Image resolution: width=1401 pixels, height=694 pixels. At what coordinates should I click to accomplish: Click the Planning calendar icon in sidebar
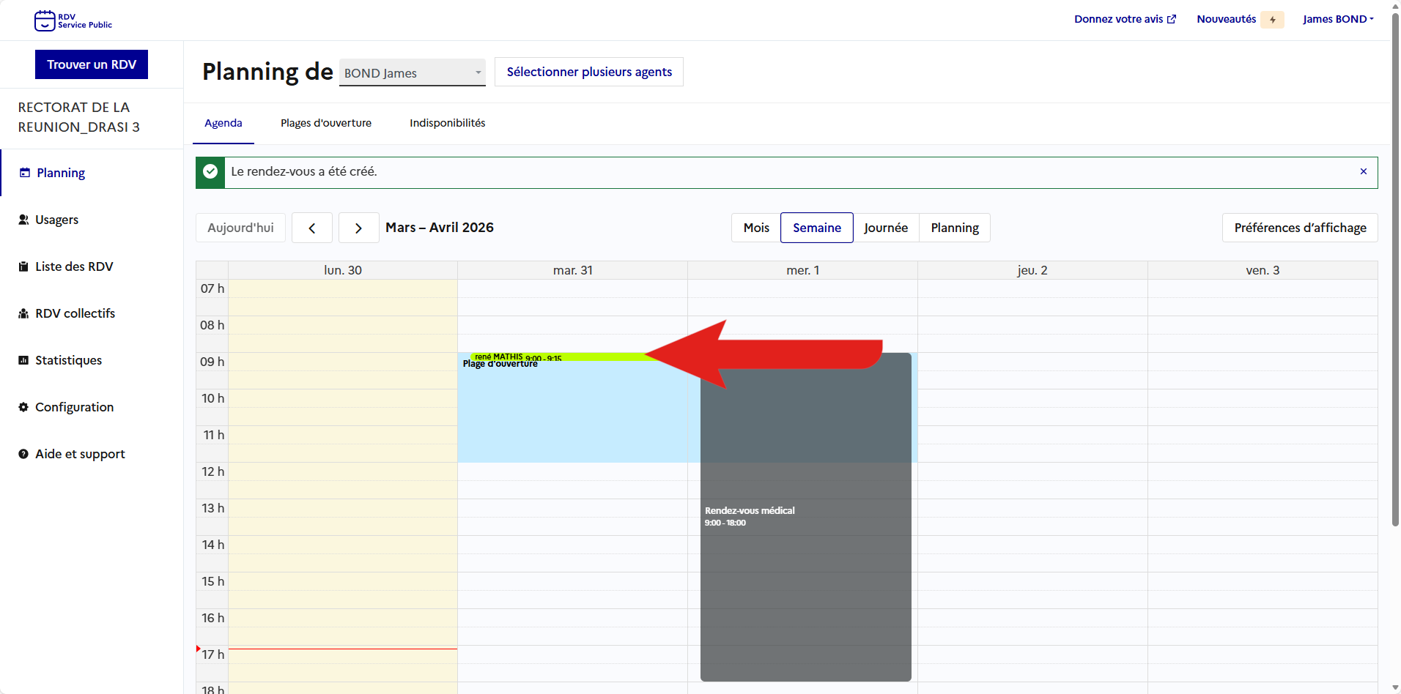(x=25, y=173)
